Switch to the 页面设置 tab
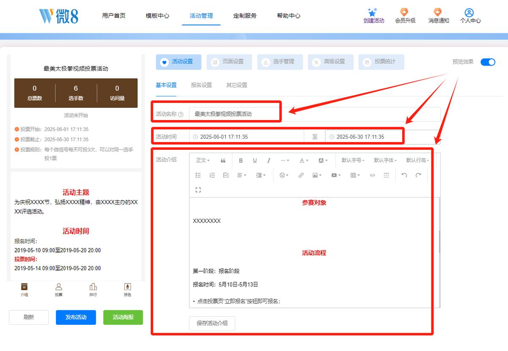Viewport: 508px width, 351px height. tap(229, 62)
